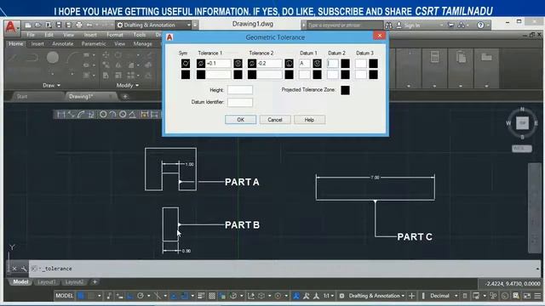
Task: Add a new drawing tab with plus
Action: click(125, 96)
